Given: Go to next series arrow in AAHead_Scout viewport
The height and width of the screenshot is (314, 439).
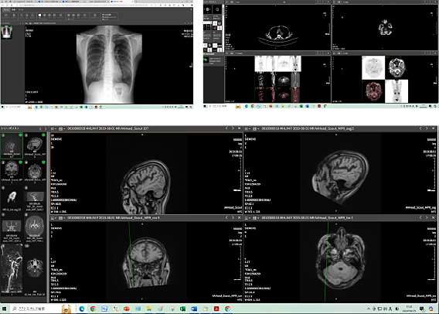Looking at the screenshot, I should pos(233,128).
